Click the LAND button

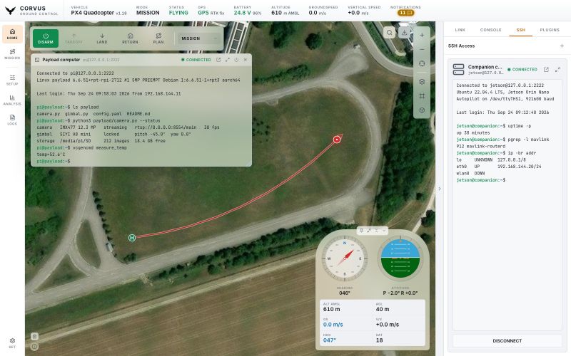[102, 38]
